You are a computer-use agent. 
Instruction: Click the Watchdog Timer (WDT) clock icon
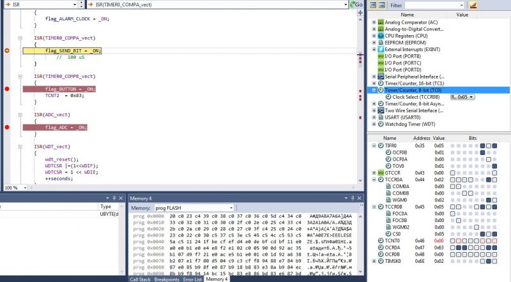pyautogui.click(x=381, y=124)
